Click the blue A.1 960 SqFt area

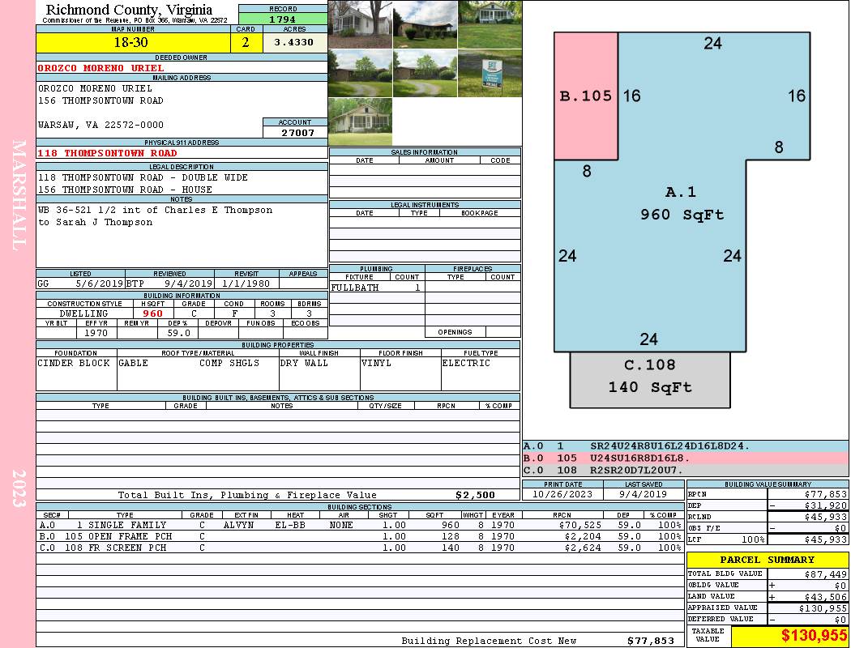(x=681, y=202)
